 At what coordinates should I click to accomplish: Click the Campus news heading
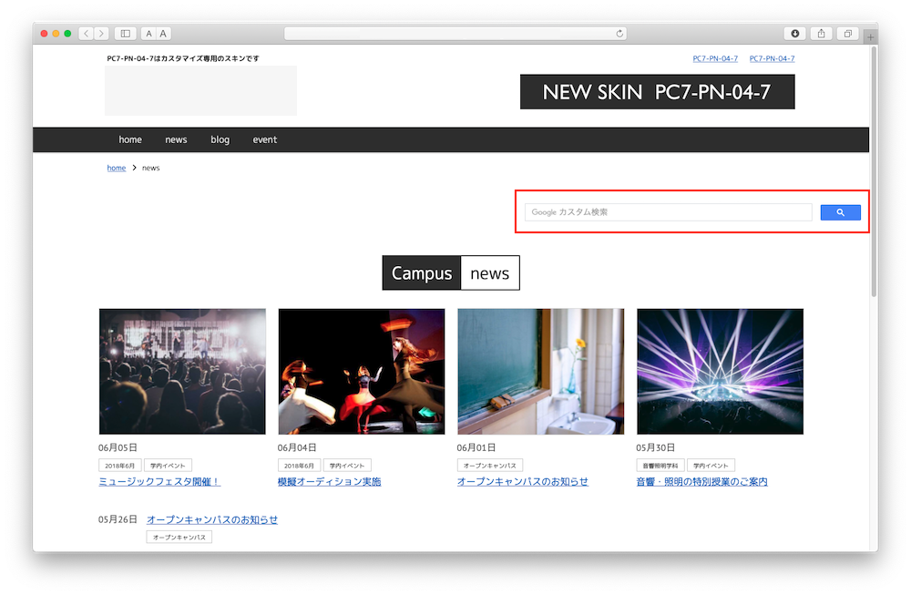click(451, 273)
